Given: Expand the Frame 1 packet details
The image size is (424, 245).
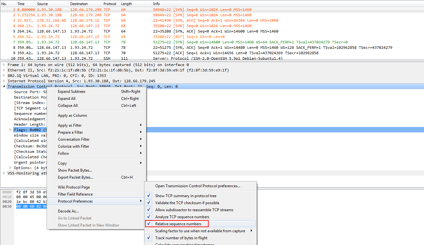Looking at the screenshot, I should coord(4,64).
